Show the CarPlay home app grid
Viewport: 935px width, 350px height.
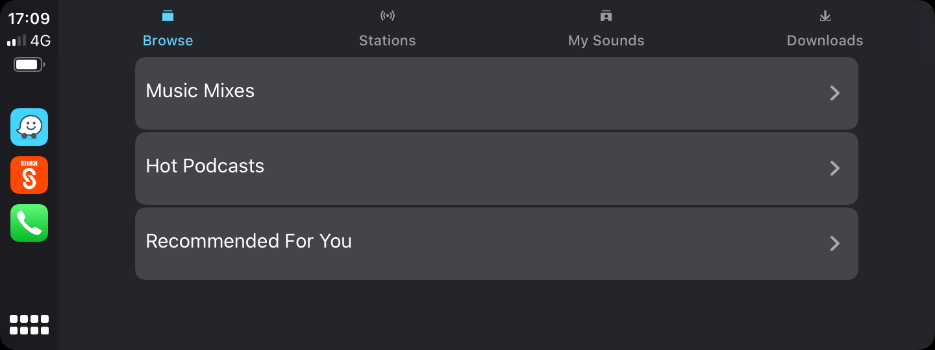(29, 325)
